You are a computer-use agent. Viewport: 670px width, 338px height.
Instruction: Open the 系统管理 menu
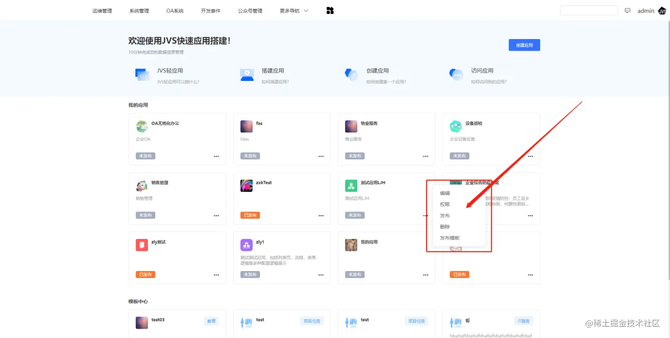[x=139, y=11]
